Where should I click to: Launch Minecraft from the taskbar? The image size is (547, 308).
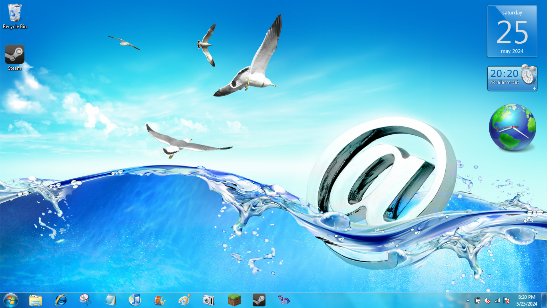point(234,300)
